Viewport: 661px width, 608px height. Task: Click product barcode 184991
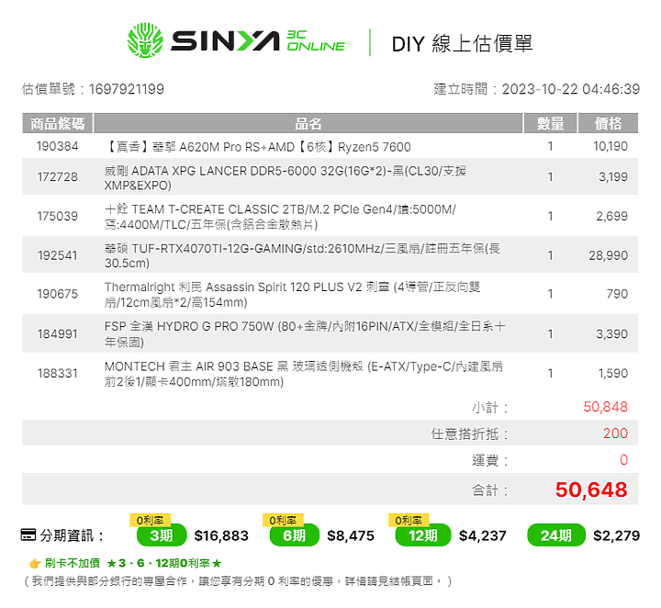(x=57, y=334)
